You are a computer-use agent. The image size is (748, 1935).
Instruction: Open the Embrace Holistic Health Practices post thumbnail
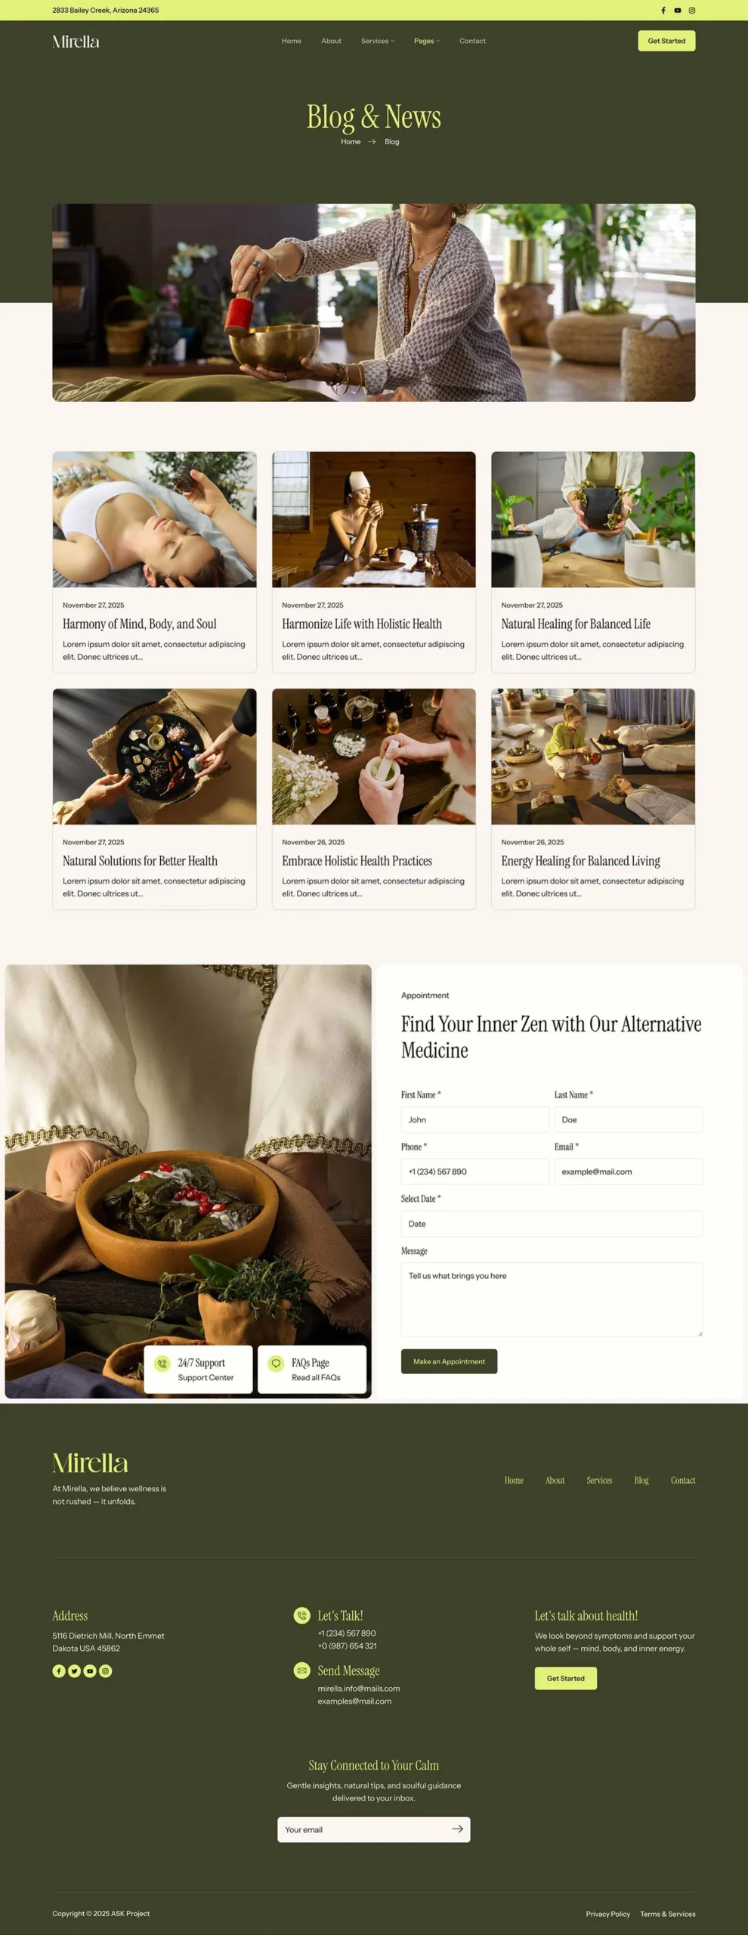click(374, 756)
